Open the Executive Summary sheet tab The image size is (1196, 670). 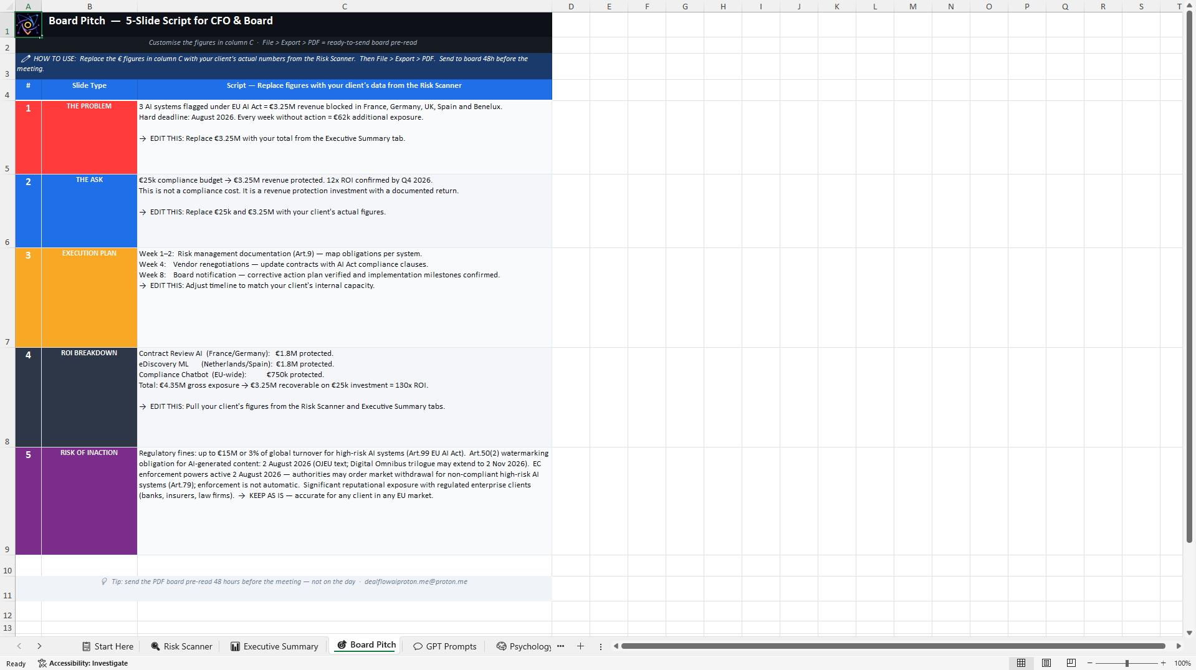(x=275, y=646)
